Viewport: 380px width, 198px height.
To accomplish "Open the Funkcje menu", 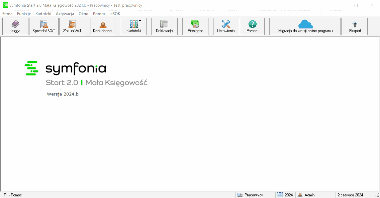I will (x=24, y=14).
